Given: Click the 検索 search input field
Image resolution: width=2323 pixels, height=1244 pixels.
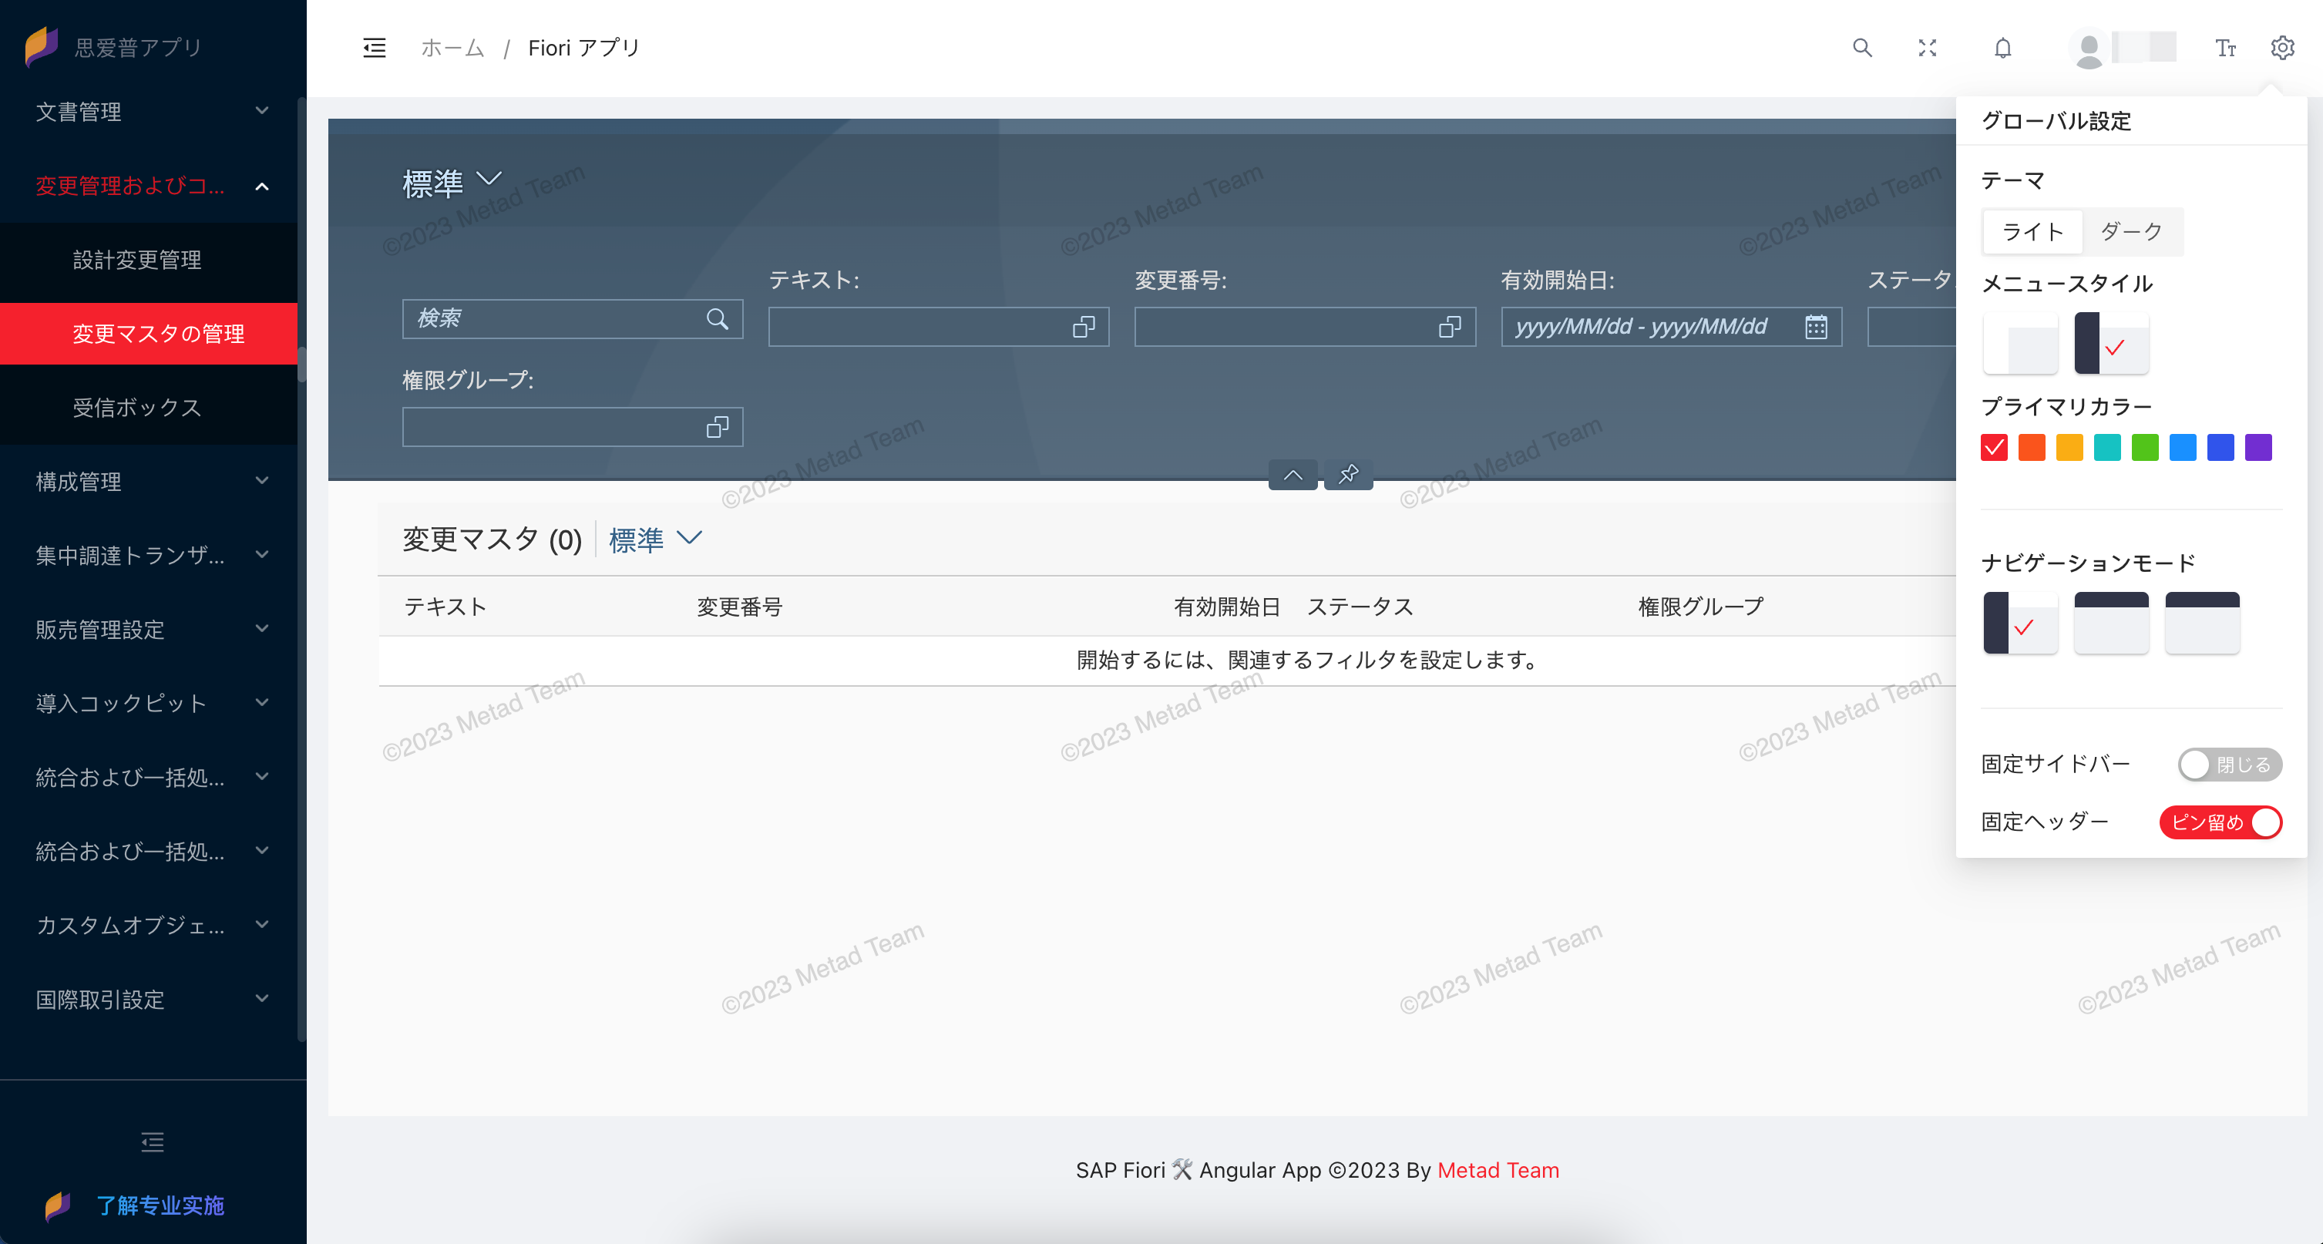Looking at the screenshot, I should pos(555,318).
